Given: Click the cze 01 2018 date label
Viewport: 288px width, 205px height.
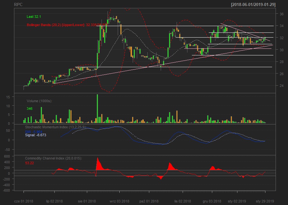Looking at the screenshot, I should pyautogui.click(x=24, y=201).
